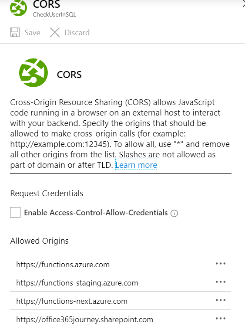This screenshot has height=333, width=245.
Task: Click the underlined CORS heading
Action: (69, 75)
